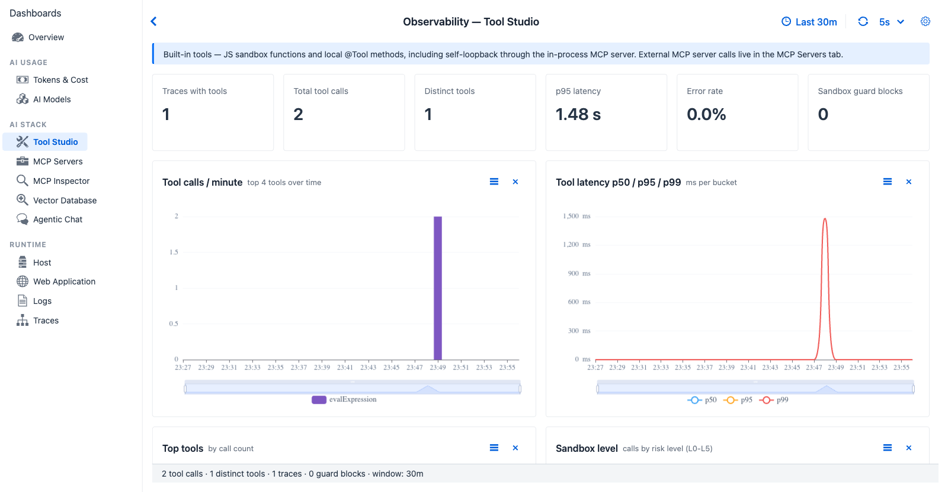Close the Tool latency p50/p95/p99 panel

tap(909, 182)
